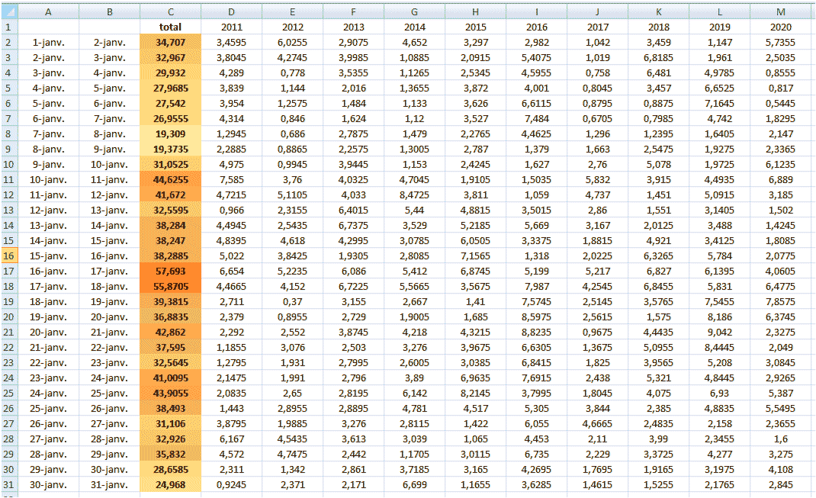Select total cell 19,309
The image size is (816, 498).
point(171,133)
